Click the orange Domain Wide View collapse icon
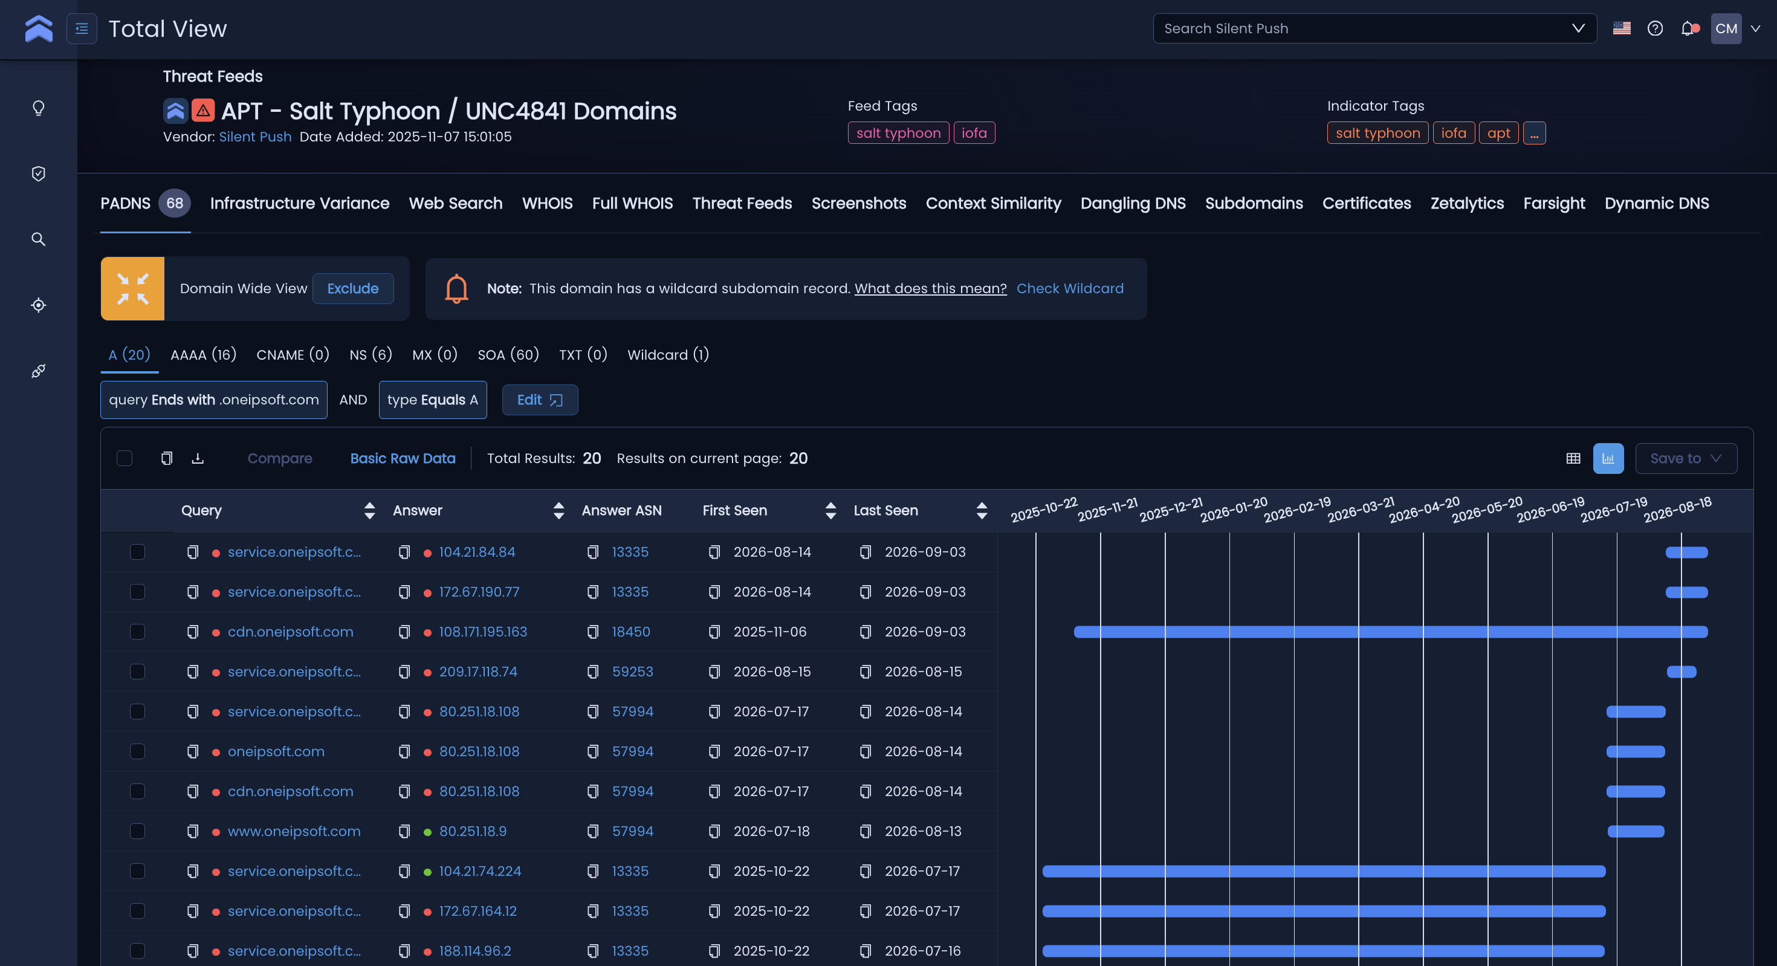This screenshot has height=966, width=1777. (132, 288)
